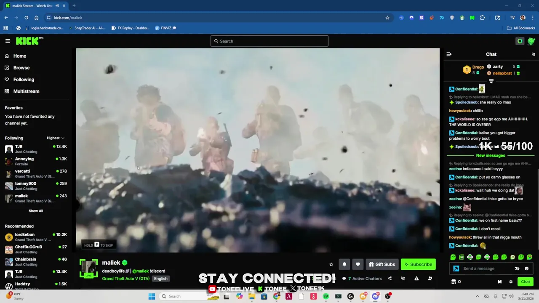Click the maliek streamer avatar
Viewport: 539px width, 303px height.
pyautogui.click(x=88, y=269)
